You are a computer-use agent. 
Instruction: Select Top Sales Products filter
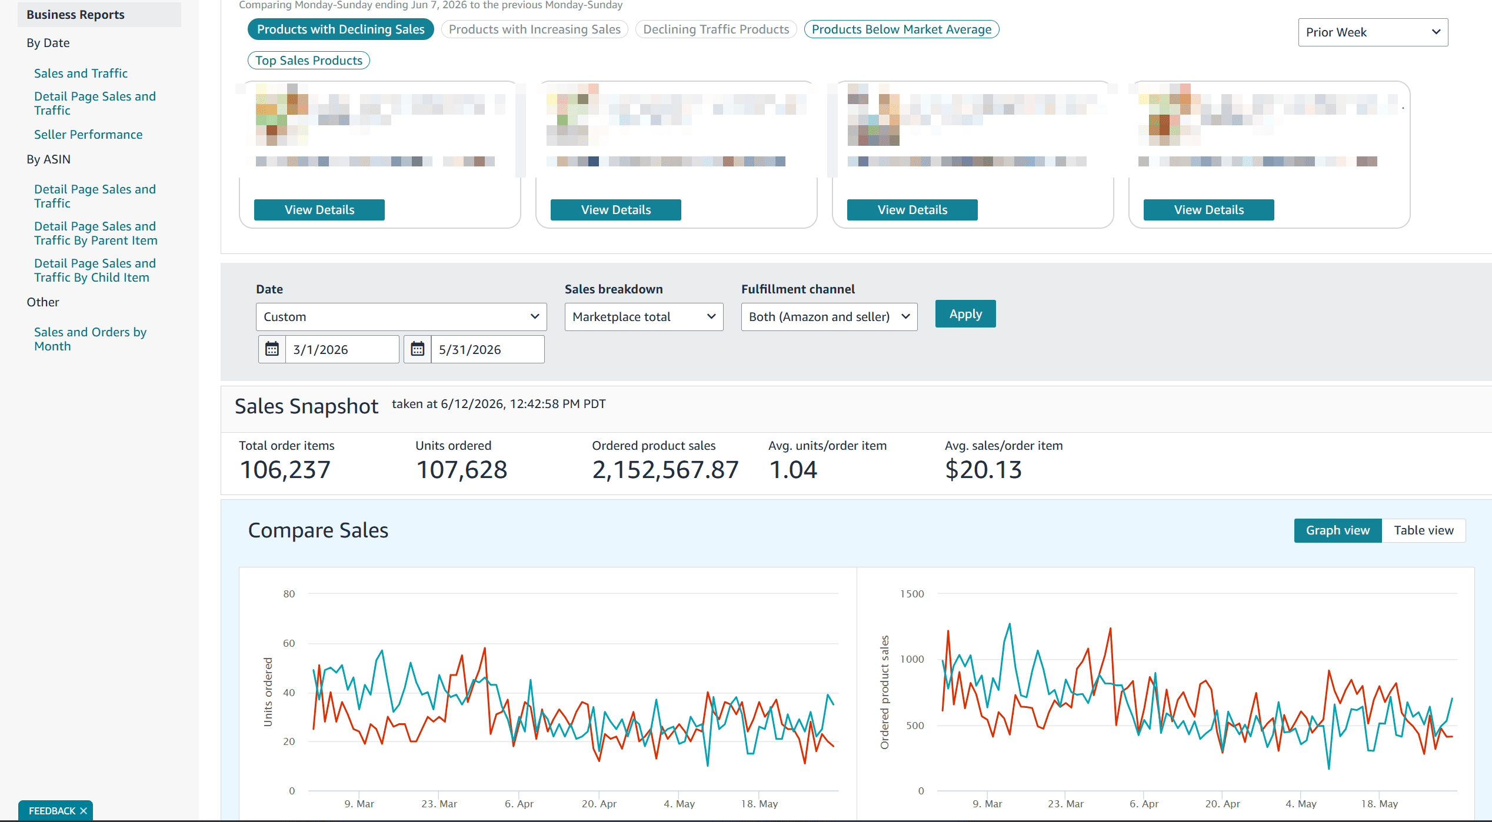click(308, 61)
